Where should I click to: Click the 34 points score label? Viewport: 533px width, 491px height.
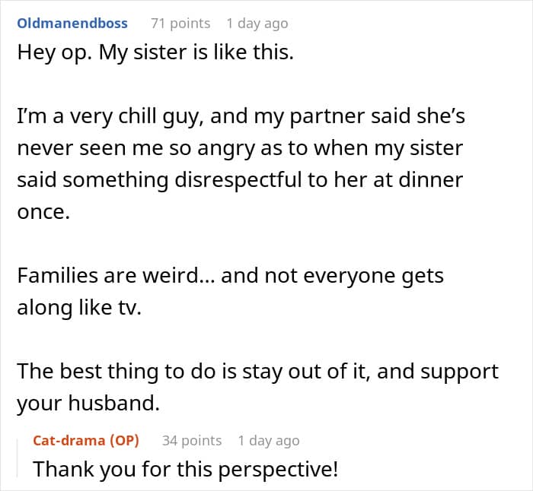[192, 440]
